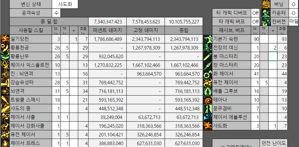Click the 버닝 icon at top right
Screen dimensions: 299x147
(x=266, y=5)
